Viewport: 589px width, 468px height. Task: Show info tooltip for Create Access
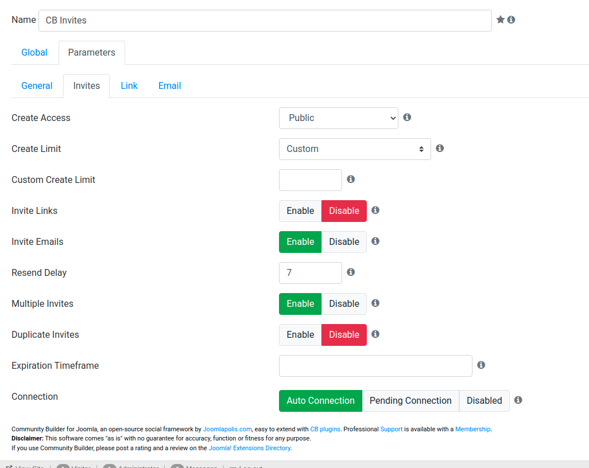coord(407,118)
